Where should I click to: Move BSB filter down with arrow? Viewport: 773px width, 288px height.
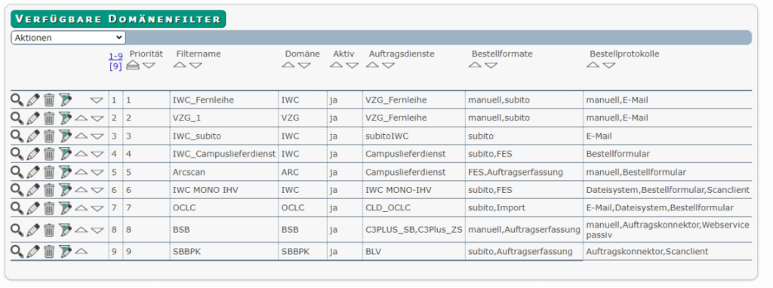[97, 230]
